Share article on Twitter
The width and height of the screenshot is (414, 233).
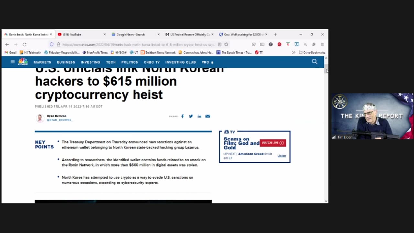[191, 116]
